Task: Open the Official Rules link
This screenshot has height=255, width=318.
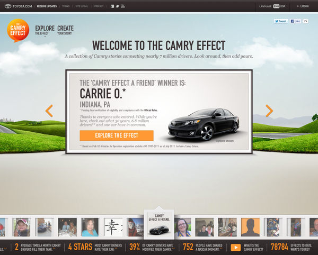Action: pyautogui.click(x=151, y=110)
